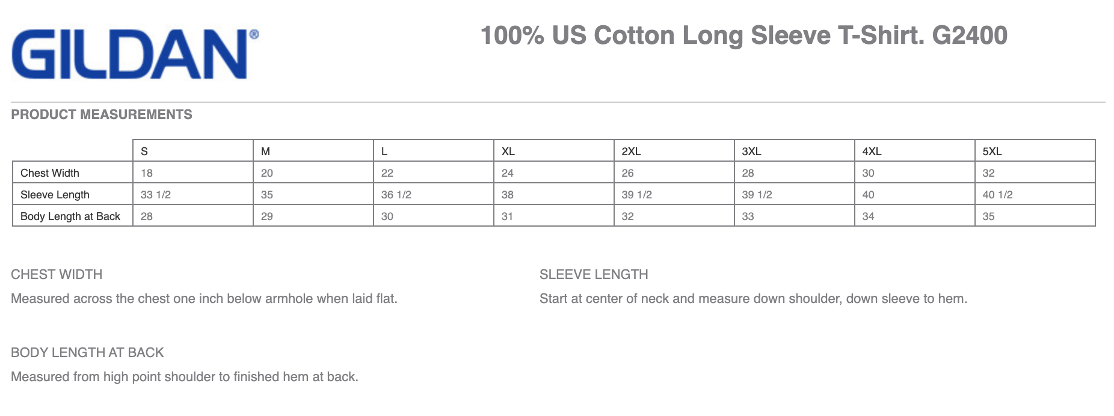Select the product title G2400 heading

click(743, 35)
